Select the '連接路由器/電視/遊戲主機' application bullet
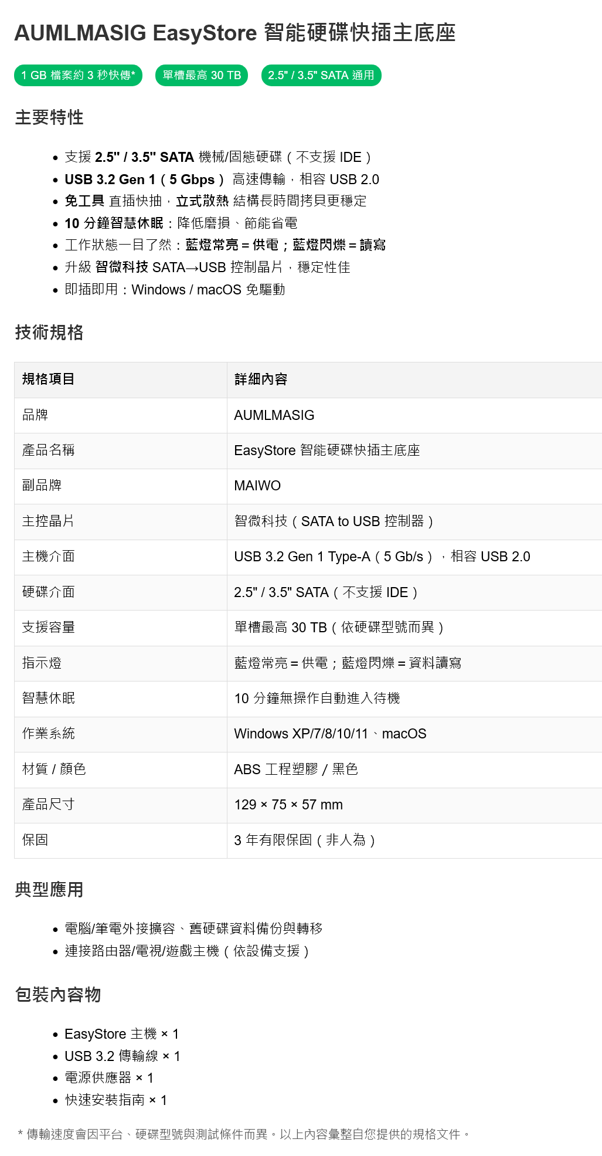602x1156 pixels. (186, 951)
